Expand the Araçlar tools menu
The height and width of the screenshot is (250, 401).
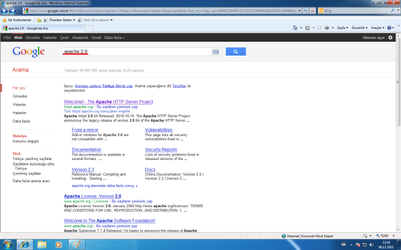coord(378,27)
